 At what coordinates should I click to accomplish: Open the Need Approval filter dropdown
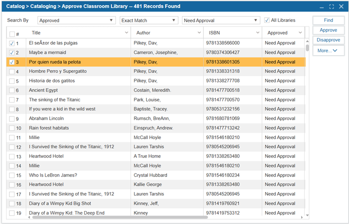pyautogui.click(x=221, y=20)
